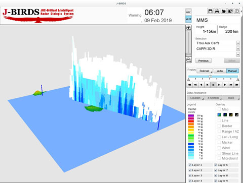
Task: Open the empty third selection dropdown
Action: point(238,54)
